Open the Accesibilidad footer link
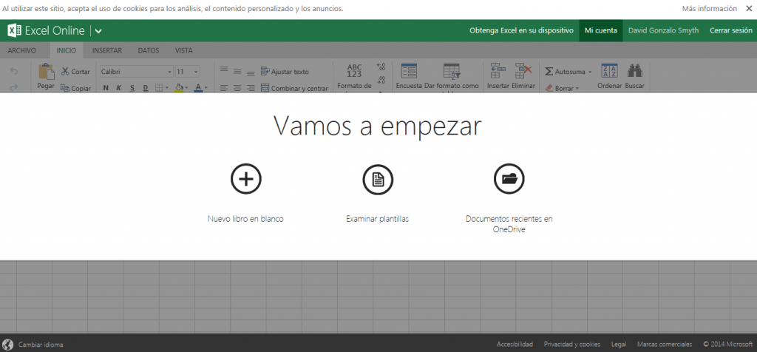Image resolution: width=757 pixels, height=352 pixels. click(515, 345)
